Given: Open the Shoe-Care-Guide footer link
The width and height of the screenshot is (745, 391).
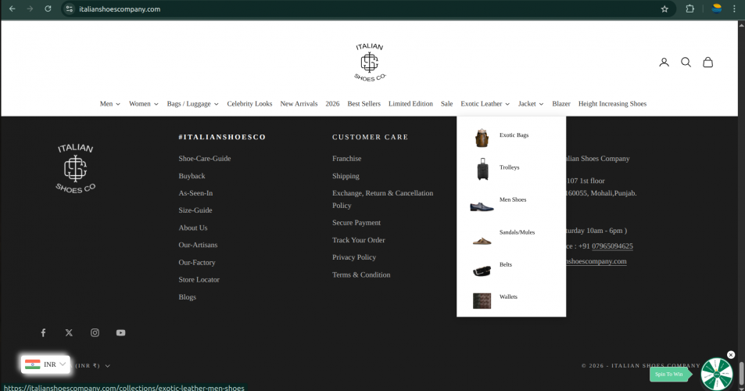Looking at the screenshot, I should coord(205,159).
